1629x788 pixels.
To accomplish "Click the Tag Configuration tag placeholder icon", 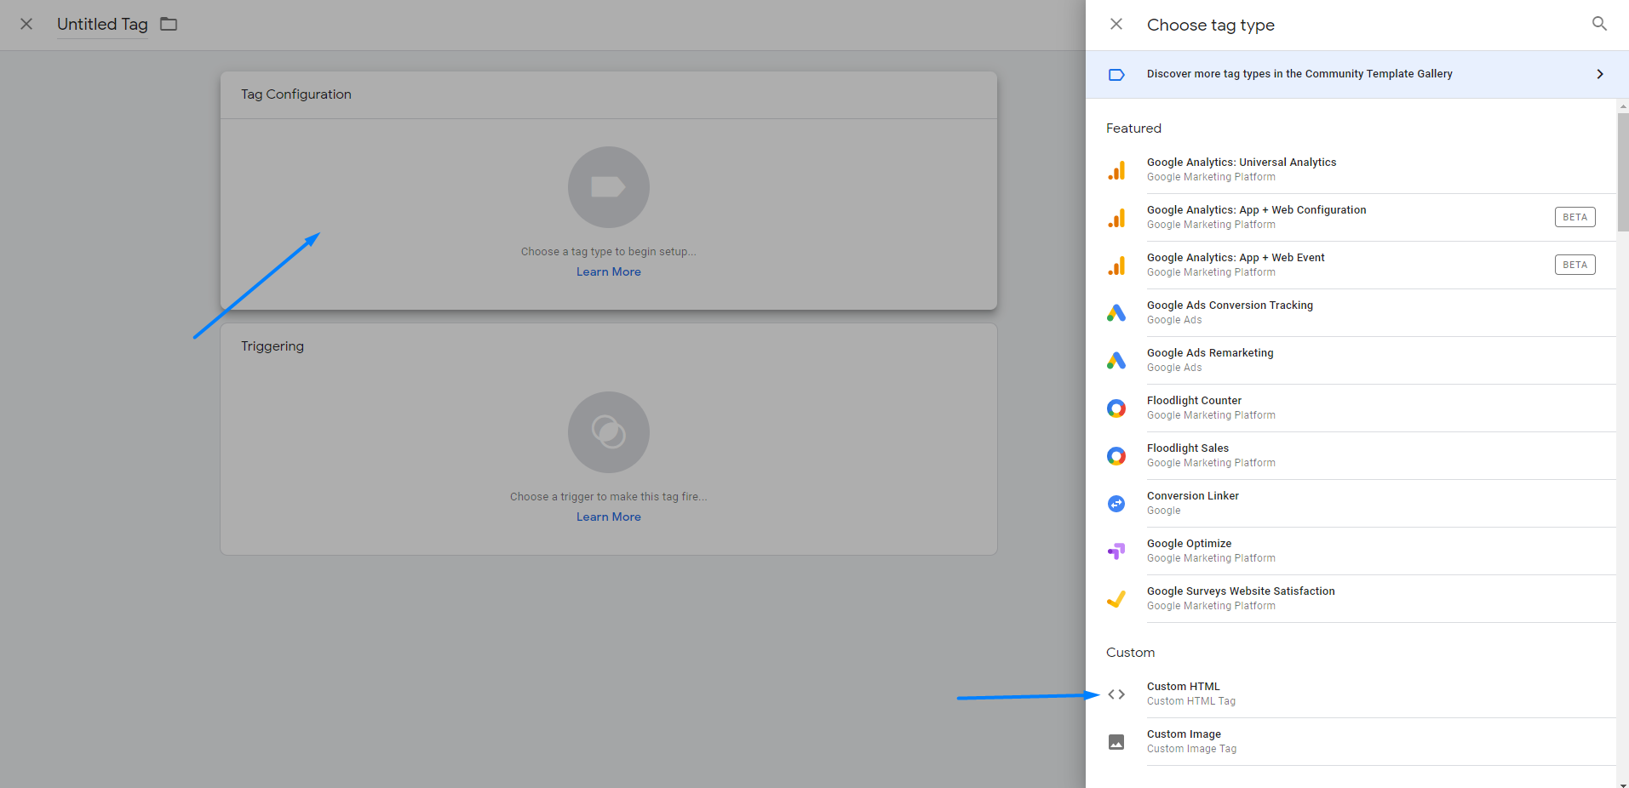I will point(609,187).
